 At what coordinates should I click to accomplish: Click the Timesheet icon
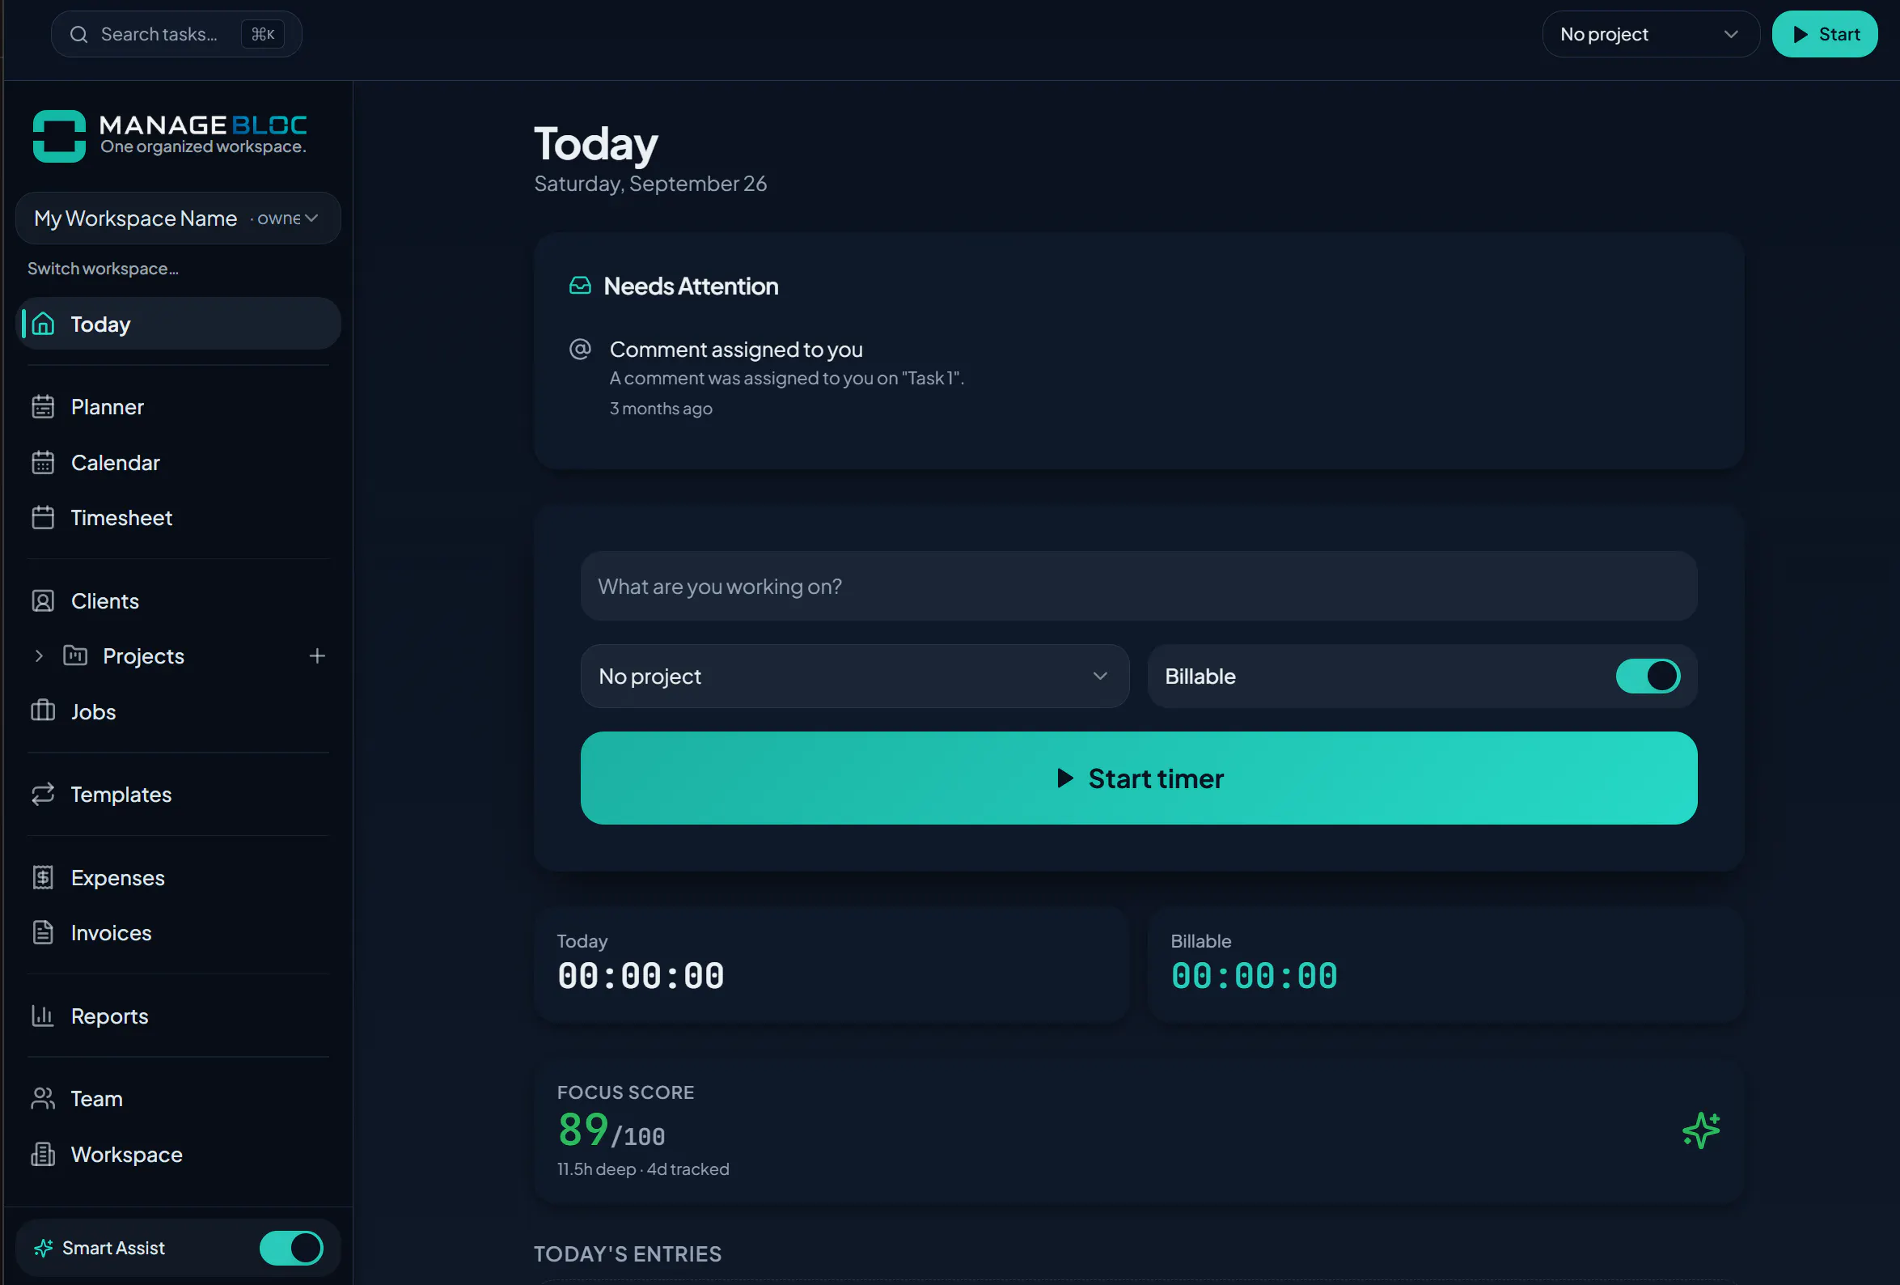44,518
